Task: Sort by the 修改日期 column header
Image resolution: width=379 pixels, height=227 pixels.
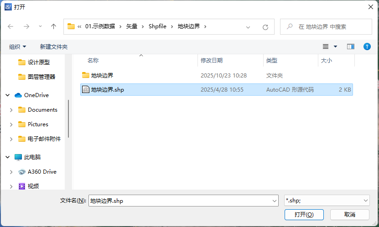Action: [x=231, y=60]
